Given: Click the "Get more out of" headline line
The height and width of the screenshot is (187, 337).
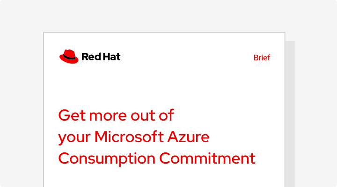Looking at the screenshot, I should click(x=116, y=115).
